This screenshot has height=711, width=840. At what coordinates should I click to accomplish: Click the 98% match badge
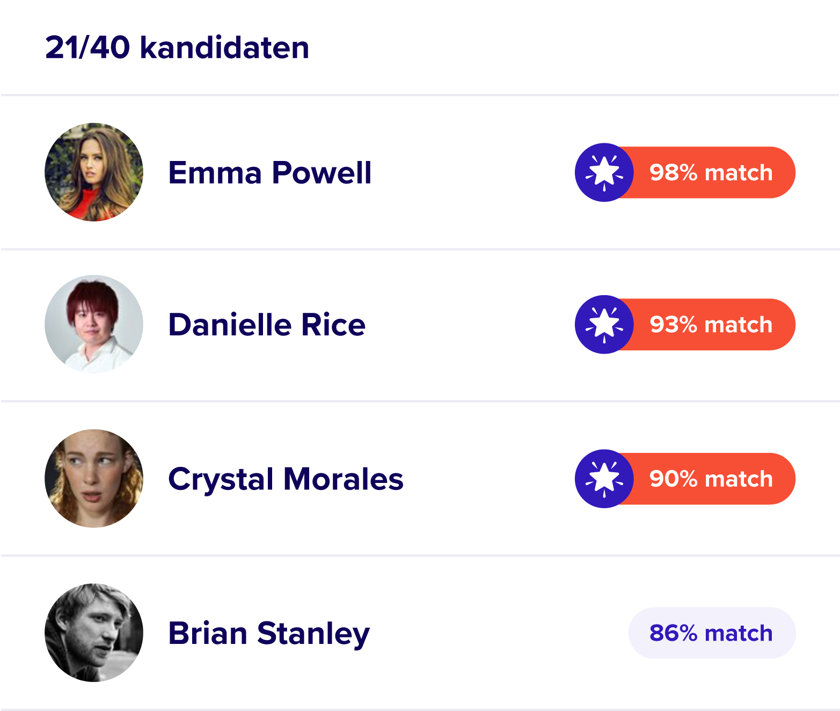(x=685, y=172)
